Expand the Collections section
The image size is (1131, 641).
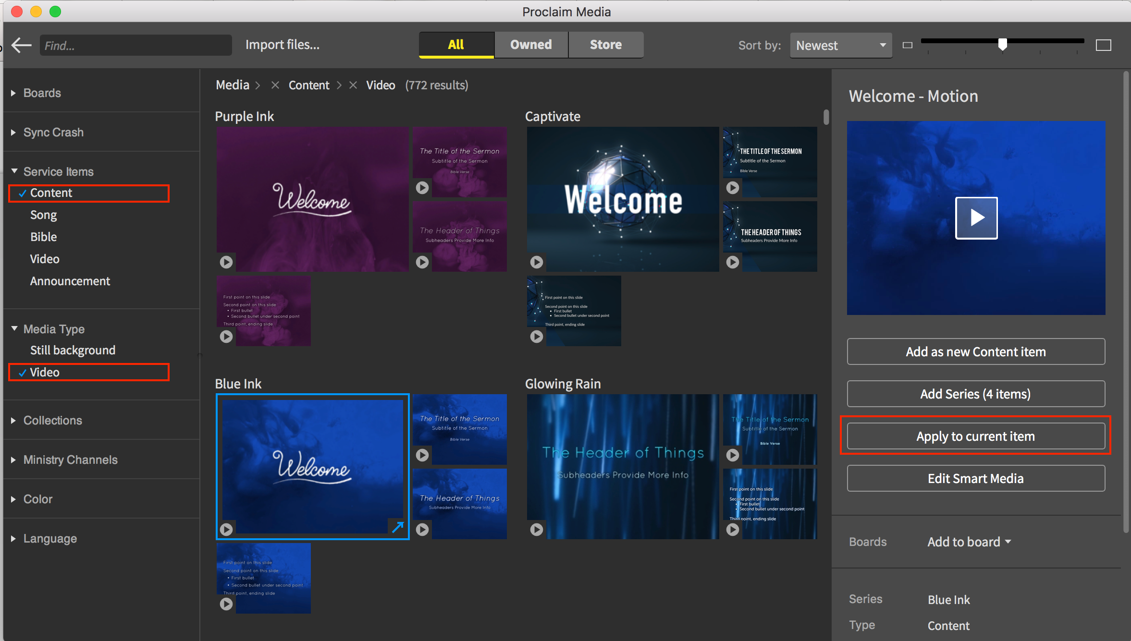(52, 420)
